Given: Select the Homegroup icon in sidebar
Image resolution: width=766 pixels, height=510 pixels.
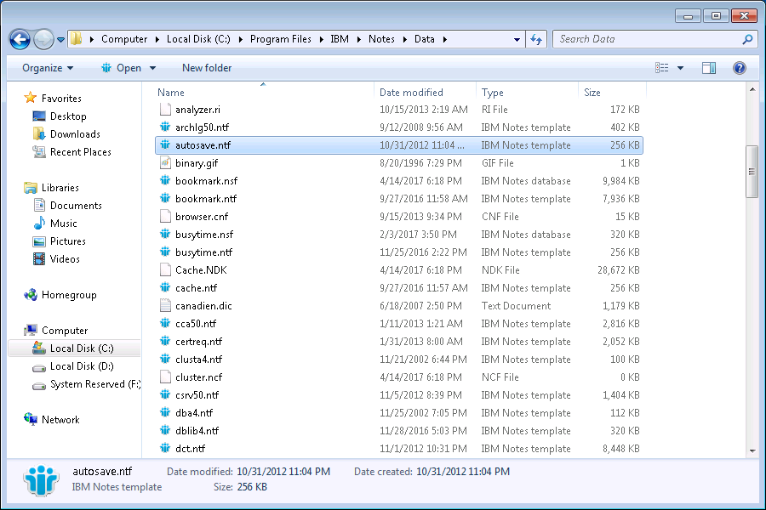Looking at the screenshot, I should click(31, 295).
